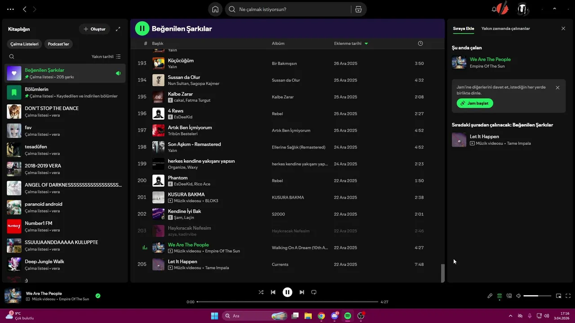Open the Bölümlerin library item

[x=65, y=92]
